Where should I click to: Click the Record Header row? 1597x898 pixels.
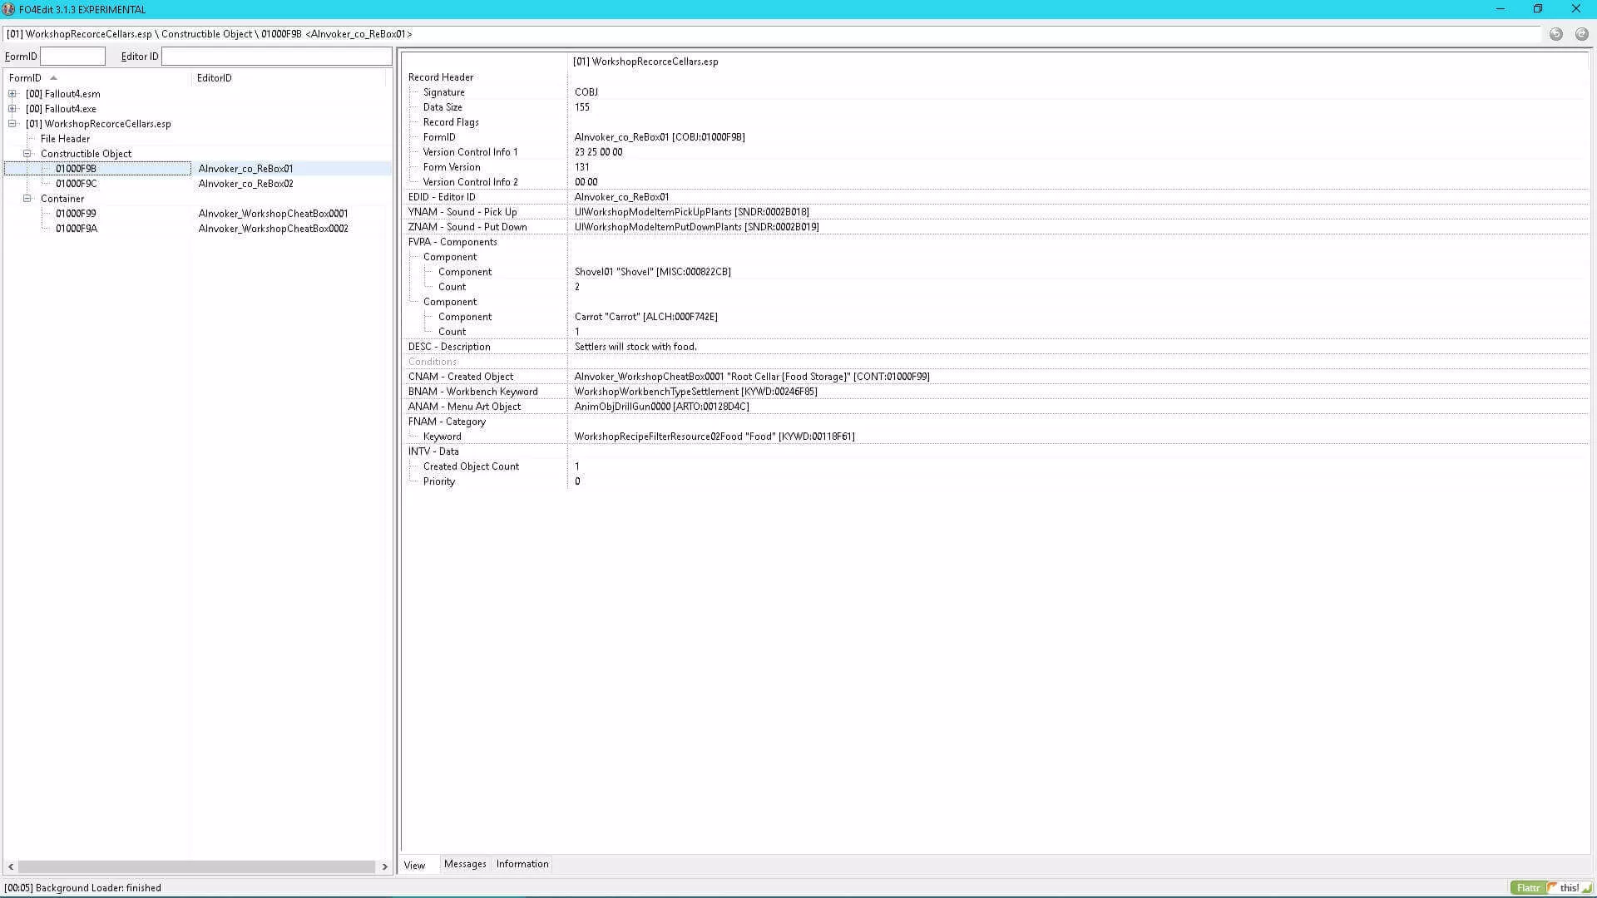440,77
